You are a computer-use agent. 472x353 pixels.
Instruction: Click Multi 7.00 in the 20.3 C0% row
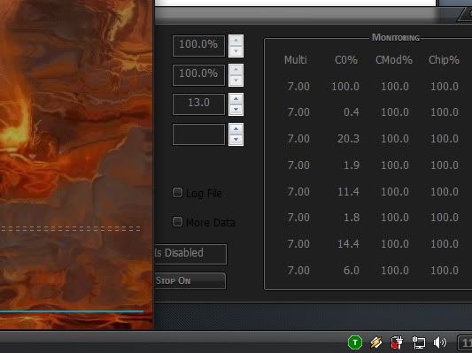click(298, 139)
